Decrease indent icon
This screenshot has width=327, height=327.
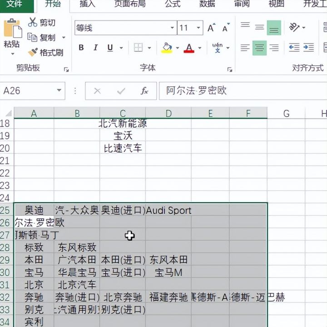294,48
